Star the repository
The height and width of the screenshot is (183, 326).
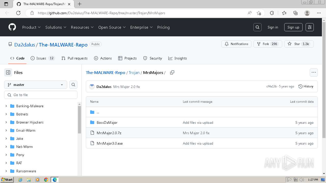(x=299, y=44)
